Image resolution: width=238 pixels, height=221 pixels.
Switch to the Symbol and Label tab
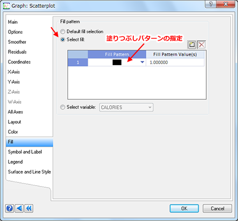tap(25, 152)
